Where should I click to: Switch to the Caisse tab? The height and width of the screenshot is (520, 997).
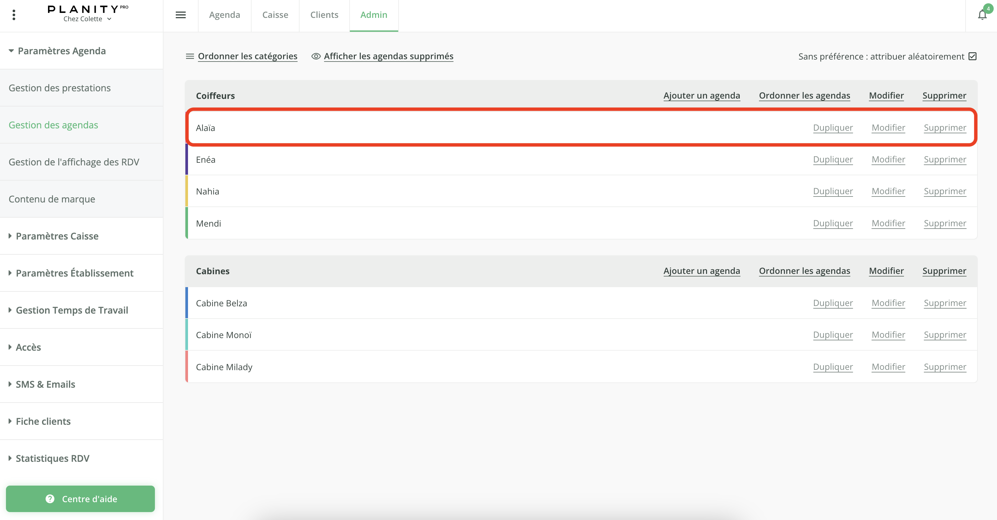pyautogui.click(x=275, y=15)
